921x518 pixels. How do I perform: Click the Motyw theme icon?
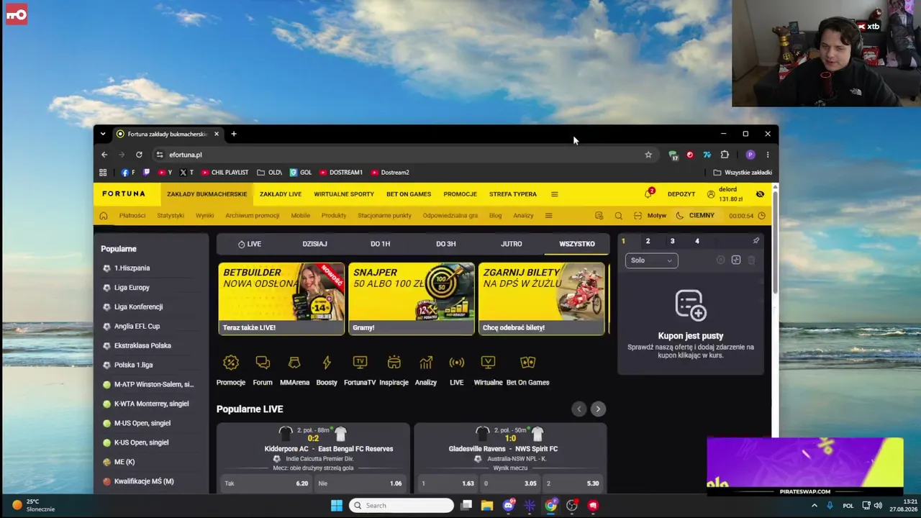(638, 216)
